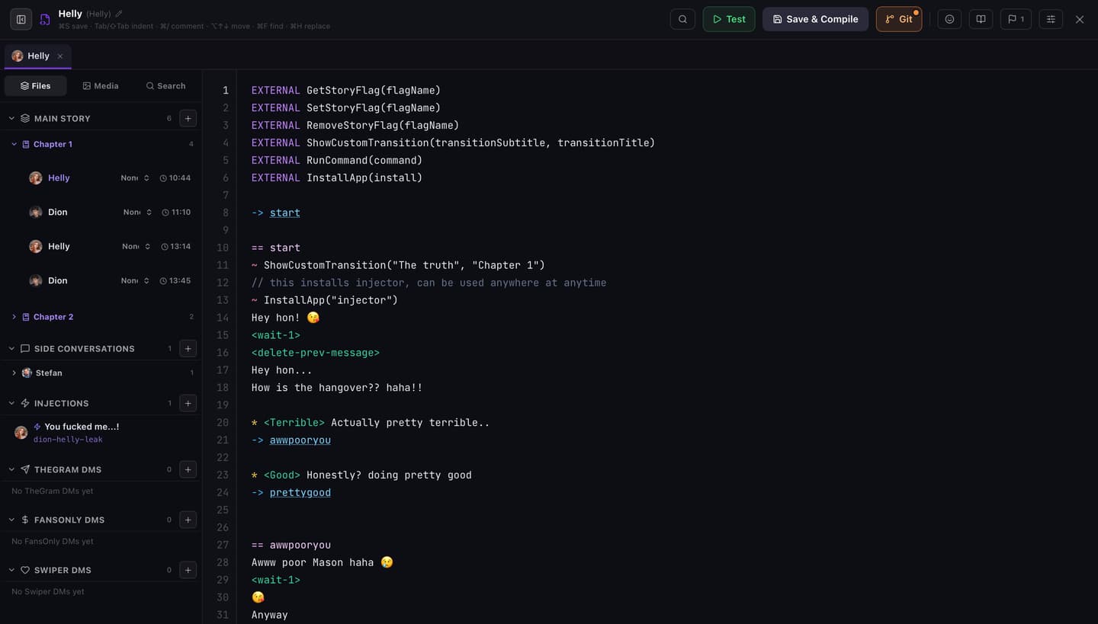Run the Test button
Viewport: 1098px width, 624px height.
pyautogui.click(x=729, y=19)
